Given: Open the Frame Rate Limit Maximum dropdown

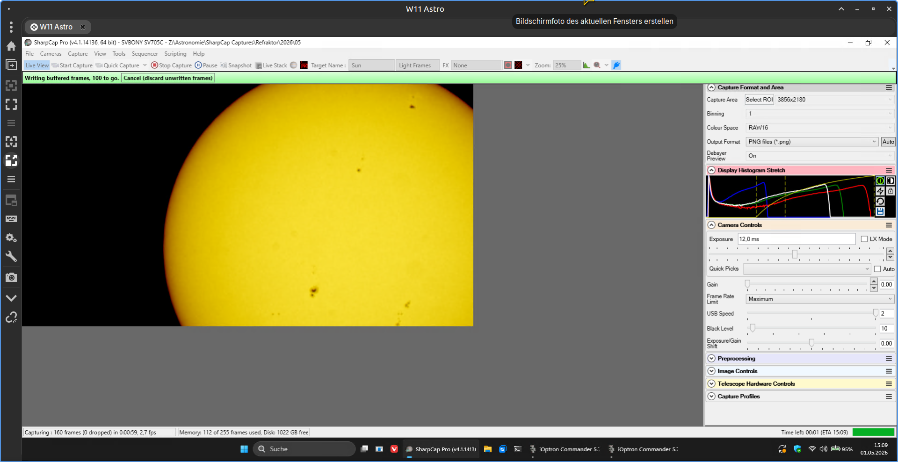Looking at the screenshot, I should tap(820, 299).
